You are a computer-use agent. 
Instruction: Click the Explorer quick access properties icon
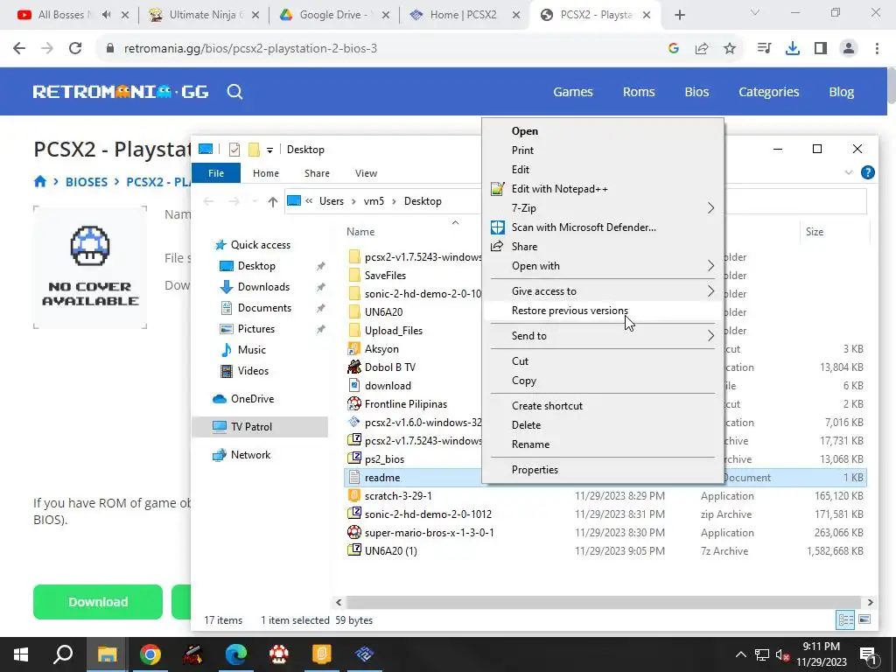[x=234, y=150]
